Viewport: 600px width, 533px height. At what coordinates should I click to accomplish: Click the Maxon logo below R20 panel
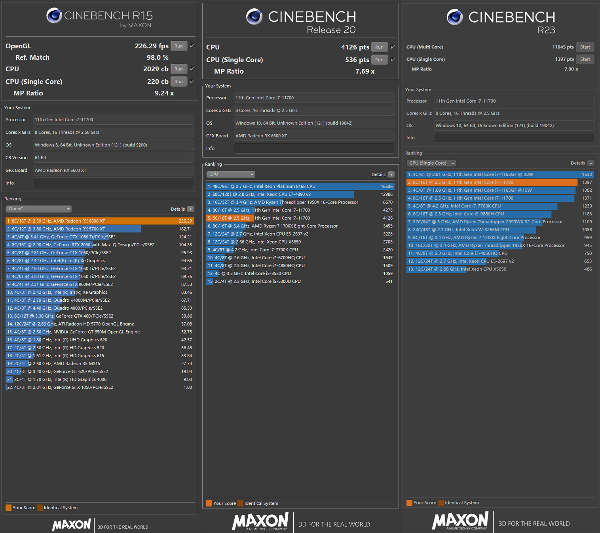[x=260, y=522]
